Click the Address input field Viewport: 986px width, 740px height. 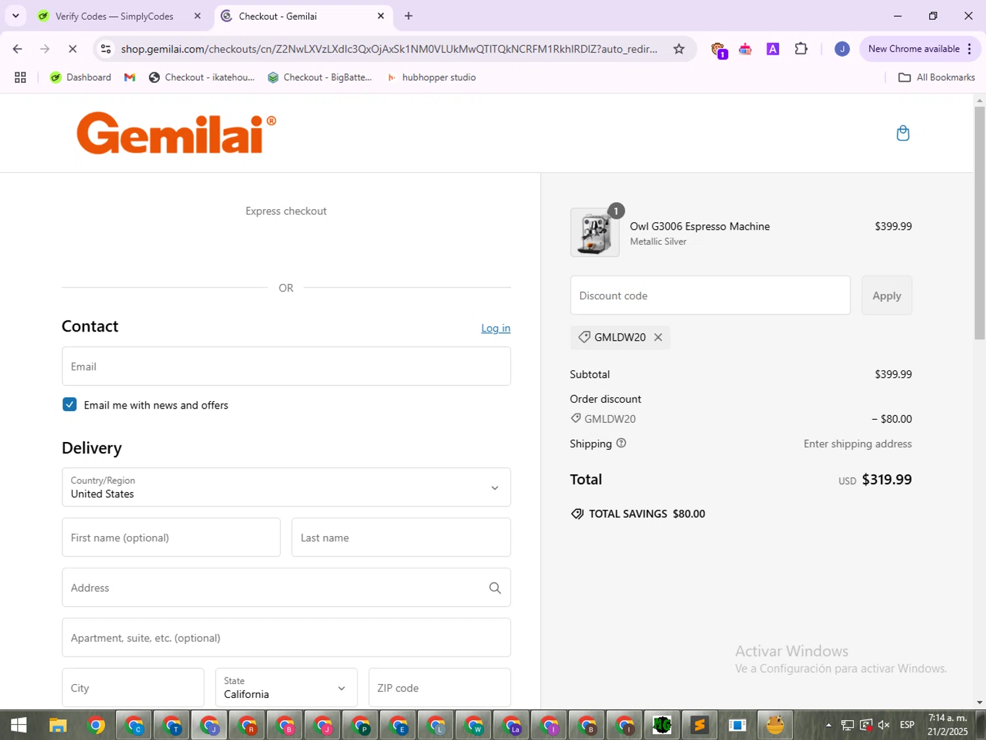coord(286,587)
